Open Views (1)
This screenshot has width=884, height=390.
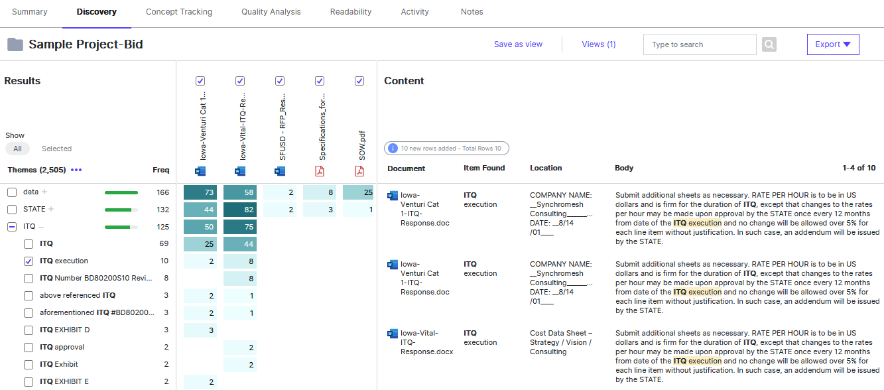tap(598, 44)
